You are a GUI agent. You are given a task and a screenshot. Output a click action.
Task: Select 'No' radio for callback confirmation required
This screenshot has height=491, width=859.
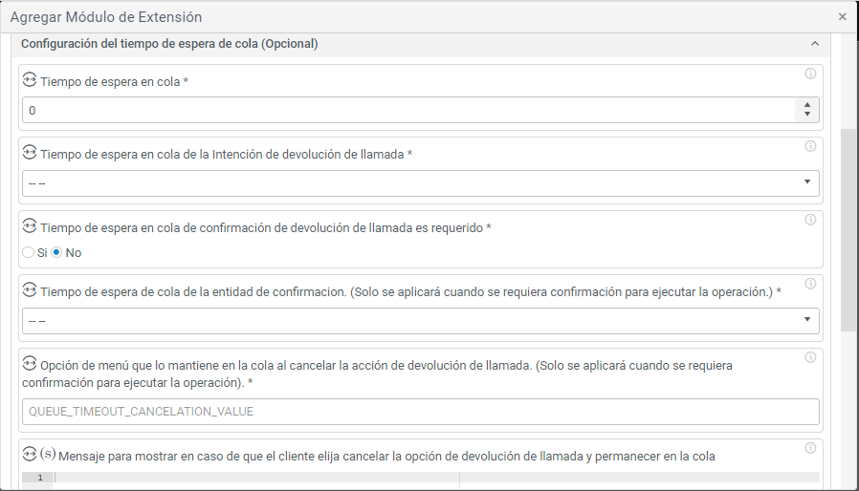point(56,252)
